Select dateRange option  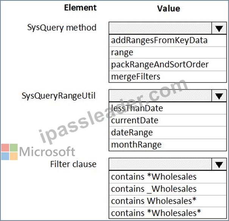[x=168, y=133]
